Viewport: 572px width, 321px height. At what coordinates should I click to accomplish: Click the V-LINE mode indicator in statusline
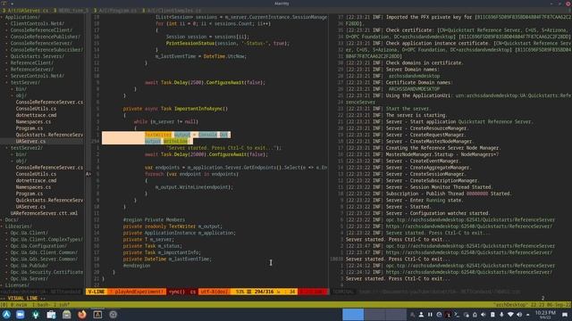[97, 292]
